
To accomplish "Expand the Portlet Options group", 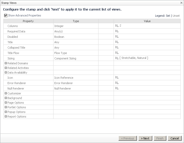I will (6, 107).
